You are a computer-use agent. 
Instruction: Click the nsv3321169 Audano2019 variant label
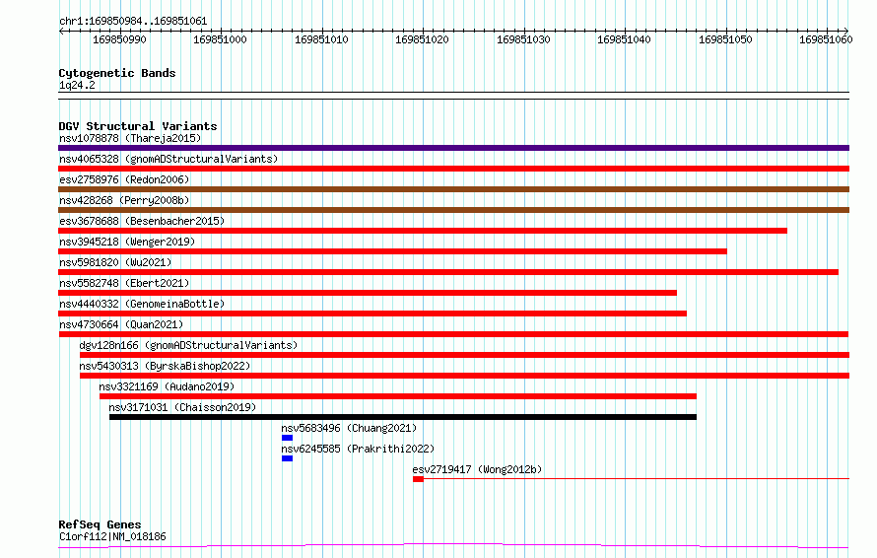(167, 386)
